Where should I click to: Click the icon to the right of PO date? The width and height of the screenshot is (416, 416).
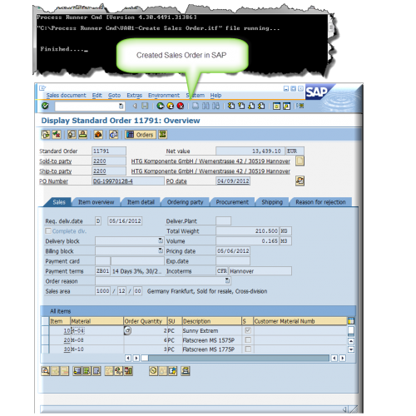point(300,181)
